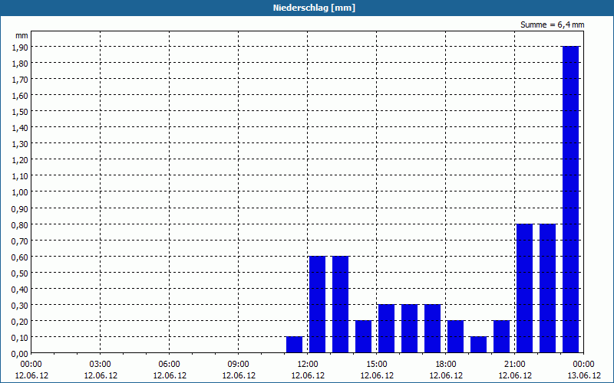
Task: Select the 15:00 time label
Action: pos(377,365)
